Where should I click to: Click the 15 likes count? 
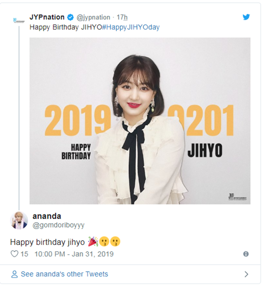24,254
